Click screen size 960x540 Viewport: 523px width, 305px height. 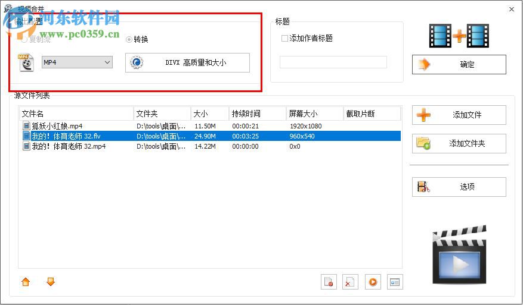302,136
